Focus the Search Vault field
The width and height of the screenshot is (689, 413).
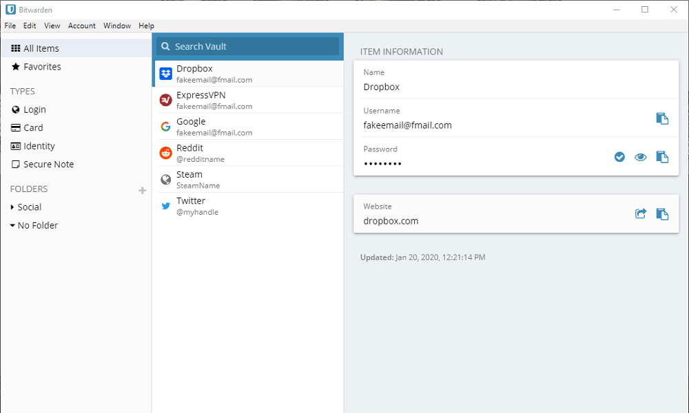tap(248, 47)
